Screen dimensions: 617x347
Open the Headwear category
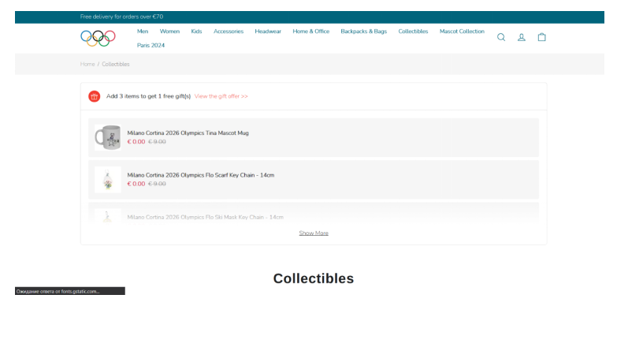tap(268, 32)
